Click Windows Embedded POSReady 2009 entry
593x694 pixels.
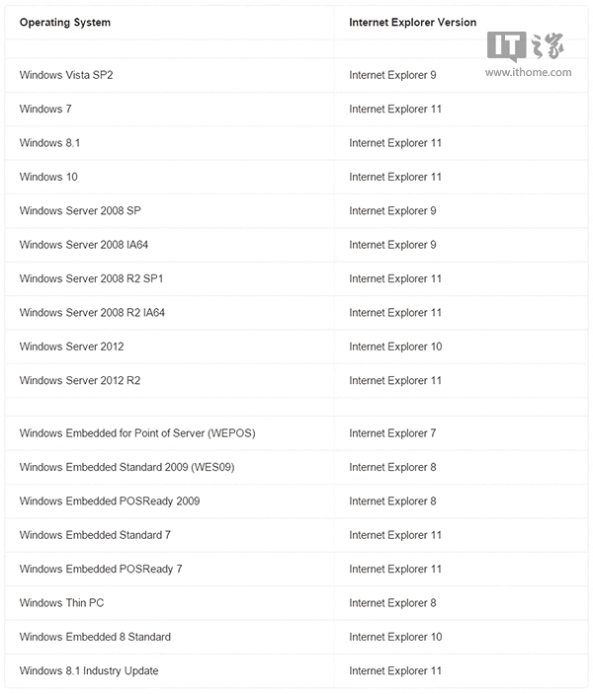[109, 501]
